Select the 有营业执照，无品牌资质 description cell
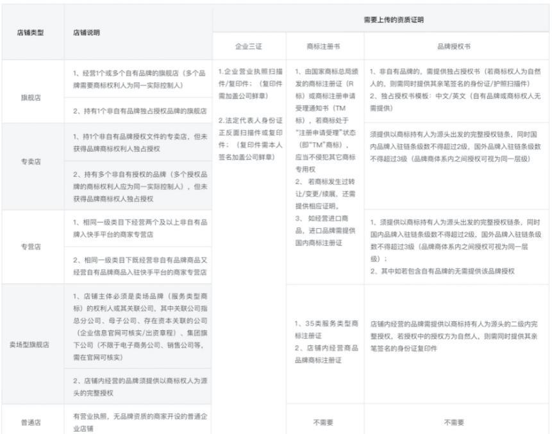The height and width of the screenshot is (434, 552). coord(139,422)
